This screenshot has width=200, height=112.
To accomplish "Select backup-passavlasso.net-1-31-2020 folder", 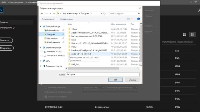I will coord(87,36).
